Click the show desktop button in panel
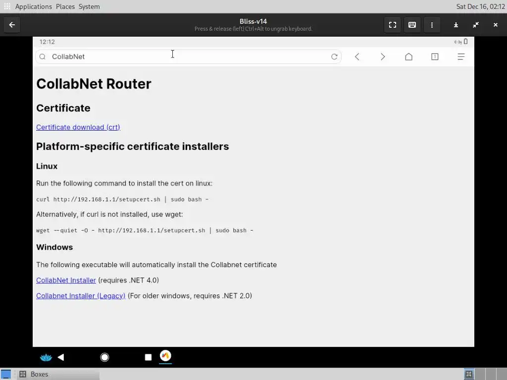Viewport: 507px width, 380px height. pos(5,374)
